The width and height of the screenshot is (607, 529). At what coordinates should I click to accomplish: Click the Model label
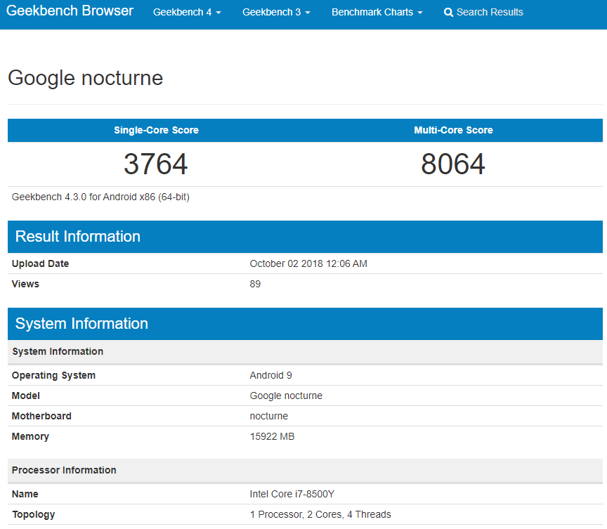25,396
